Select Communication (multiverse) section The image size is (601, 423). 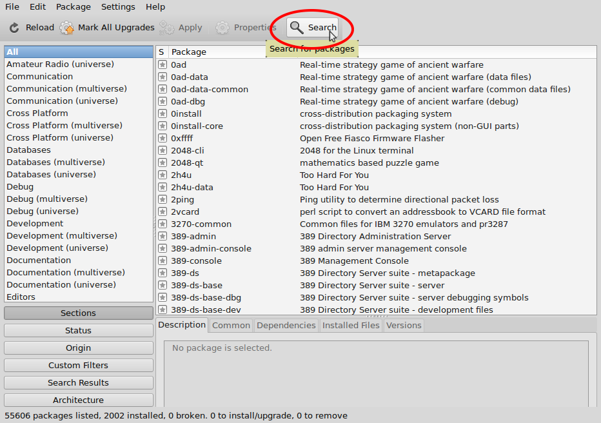79,88
